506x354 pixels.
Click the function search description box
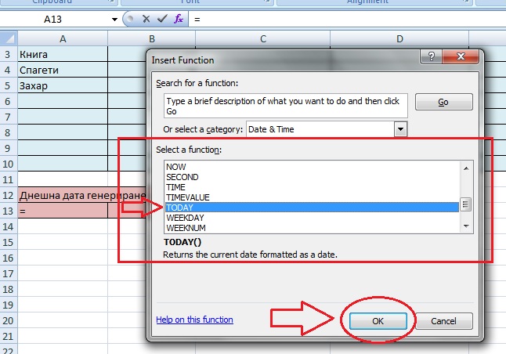click(286, 106)
